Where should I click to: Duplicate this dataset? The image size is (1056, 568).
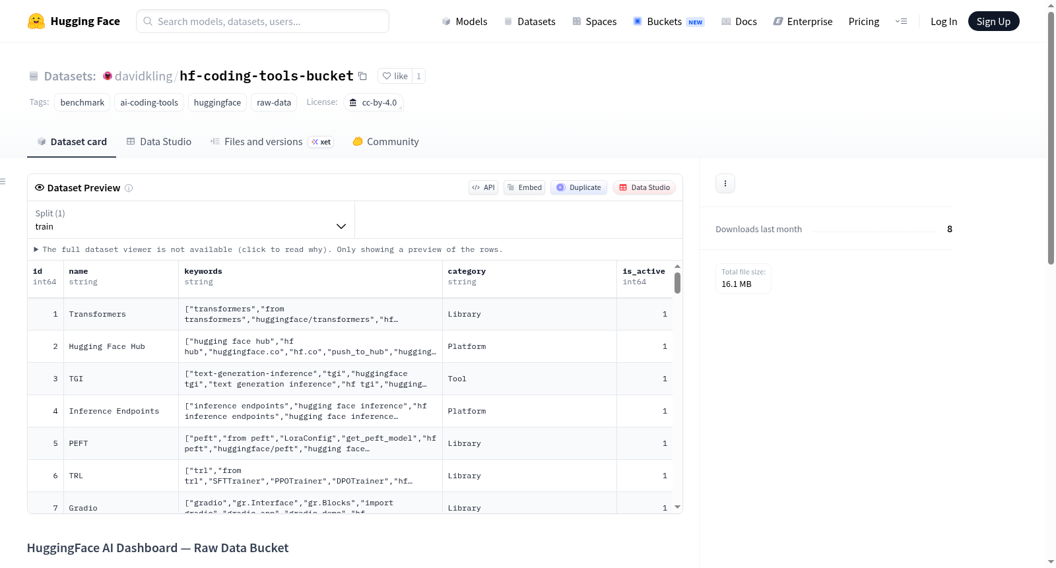pyautogui.click(x=579, y=187)
